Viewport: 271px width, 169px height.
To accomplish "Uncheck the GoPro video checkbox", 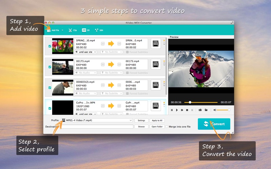I will (50, 108).
